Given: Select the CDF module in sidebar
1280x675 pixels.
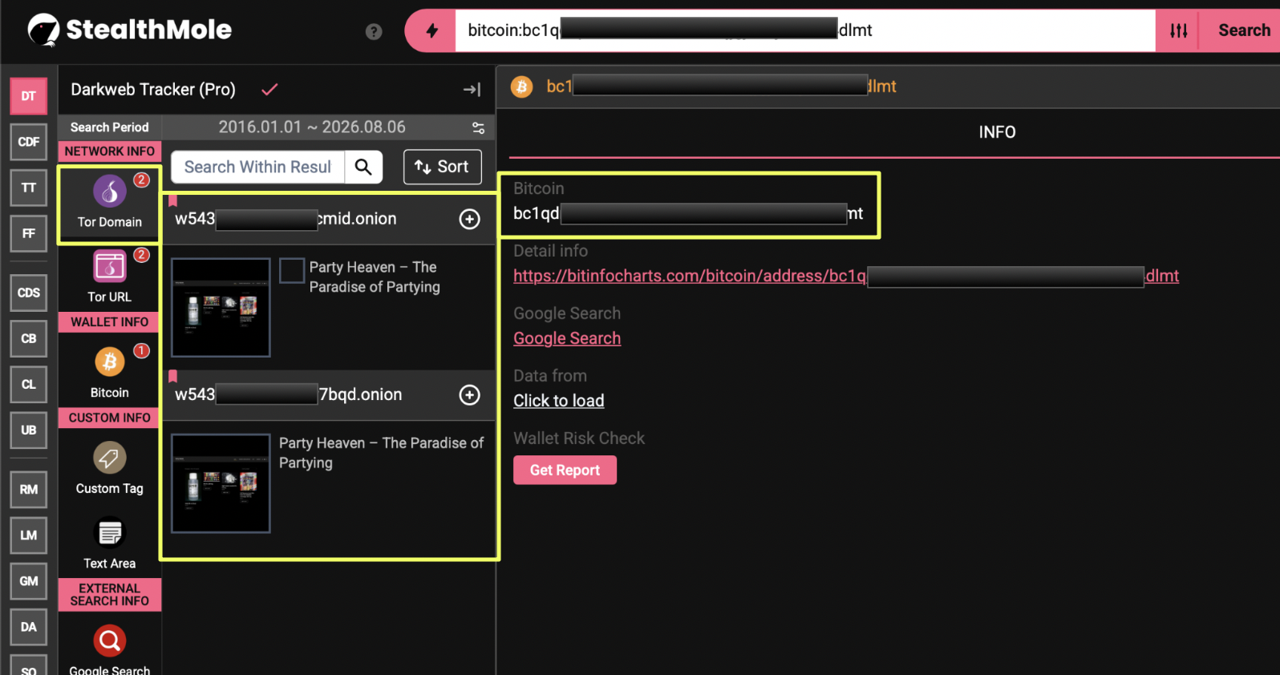Looking at the screenshot, I should pos(29,142).
